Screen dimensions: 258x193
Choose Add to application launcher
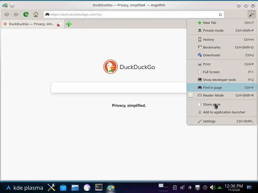pos(222,112)
